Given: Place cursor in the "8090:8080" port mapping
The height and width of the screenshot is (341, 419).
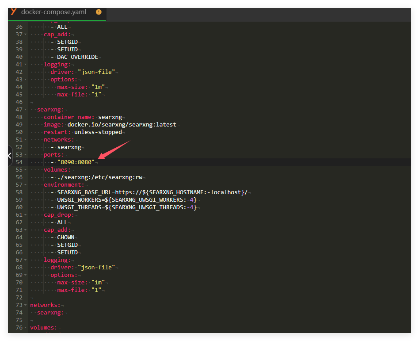Looking at the screenshot, I should [76, 162].
